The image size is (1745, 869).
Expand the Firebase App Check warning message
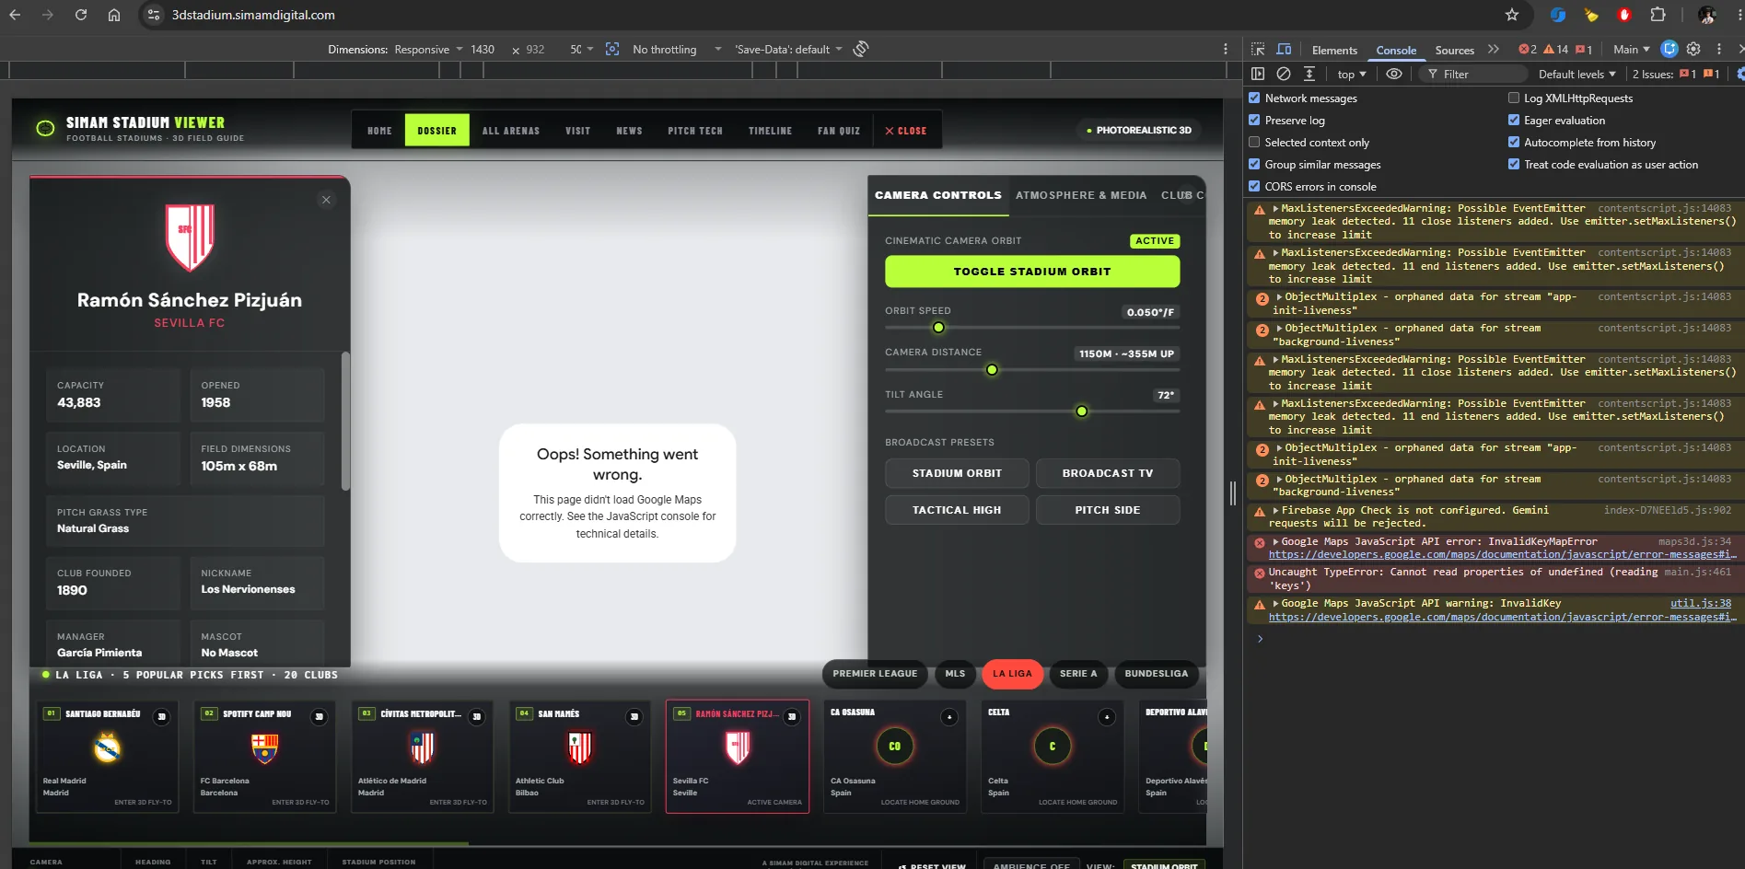(x=1276, y=510)
